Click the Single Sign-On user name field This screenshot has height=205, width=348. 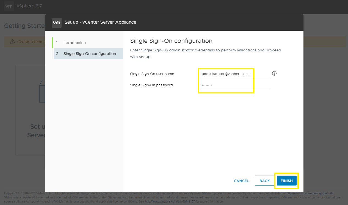point(234,74)
